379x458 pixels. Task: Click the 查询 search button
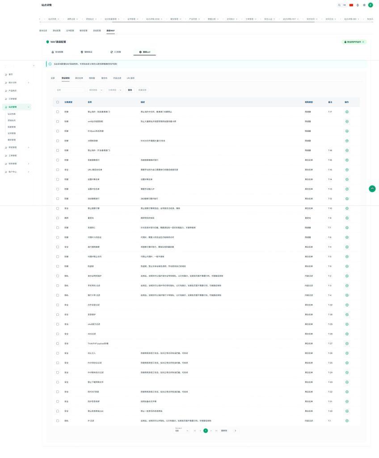click(130, 90)
